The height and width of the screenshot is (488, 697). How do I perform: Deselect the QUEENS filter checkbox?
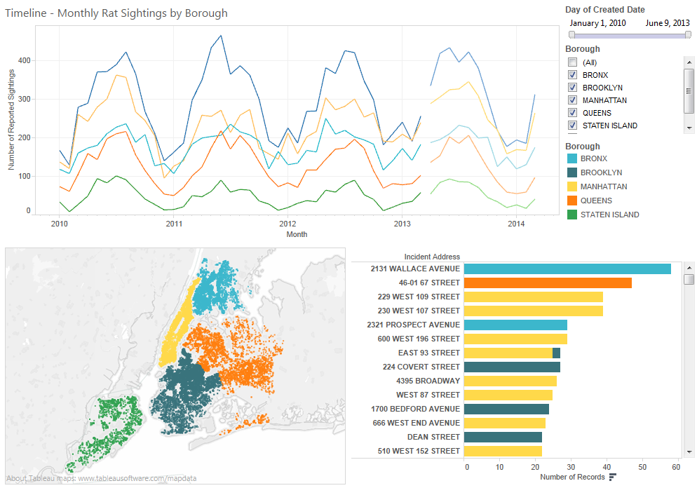pyautogui.click(x=573, y=113)
